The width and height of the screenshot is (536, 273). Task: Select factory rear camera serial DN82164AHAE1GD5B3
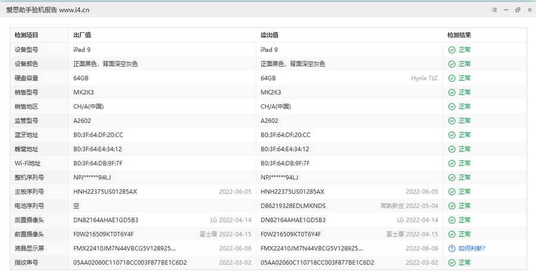(105, 220)
